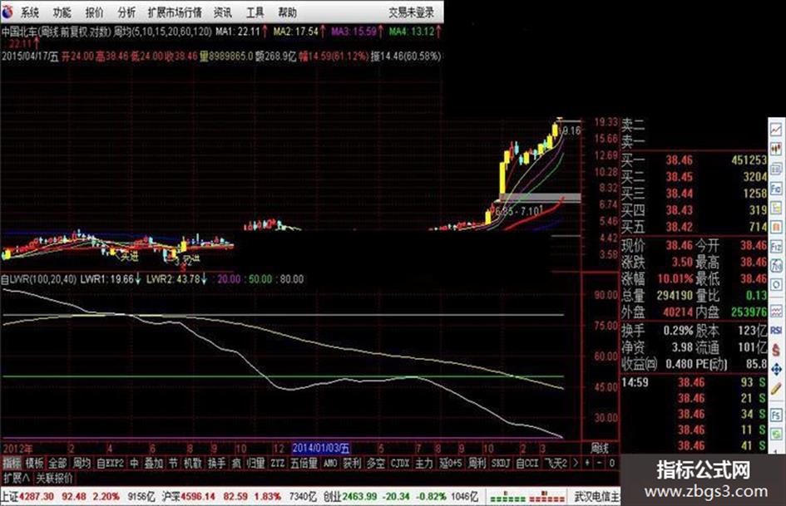Click the 沪深 4596.14 index in status bar
The width and height of the screenshot is (786, 506).
(x=189, y=497)
